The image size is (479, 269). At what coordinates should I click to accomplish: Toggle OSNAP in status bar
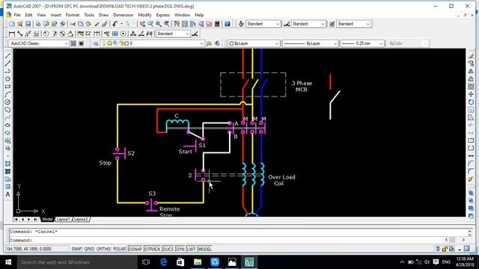coord(135,249)
